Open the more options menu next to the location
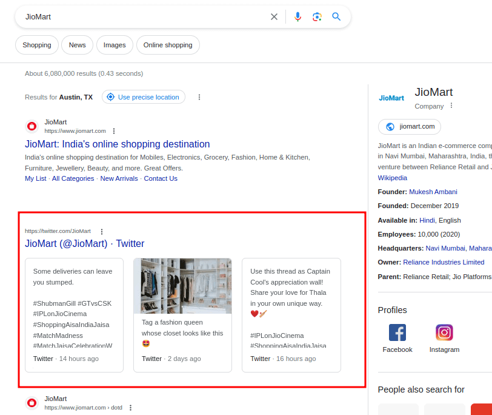492x415 pixels. tap(199, 97)
